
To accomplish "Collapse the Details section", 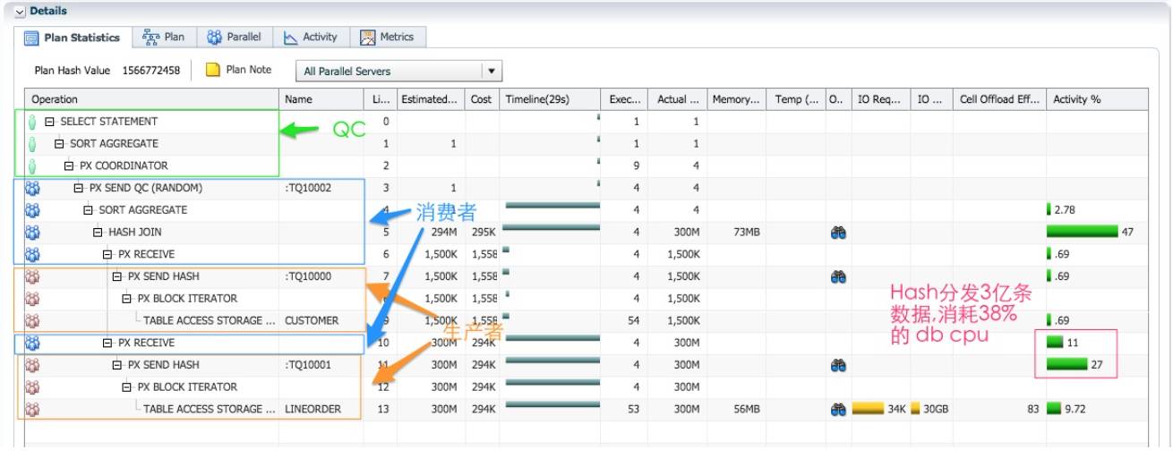I will tap(21, 11).
